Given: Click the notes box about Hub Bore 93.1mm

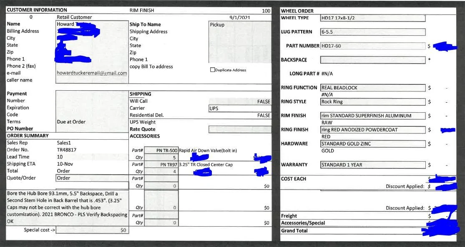Looking at the screenshot, I should tap(67, 207).
